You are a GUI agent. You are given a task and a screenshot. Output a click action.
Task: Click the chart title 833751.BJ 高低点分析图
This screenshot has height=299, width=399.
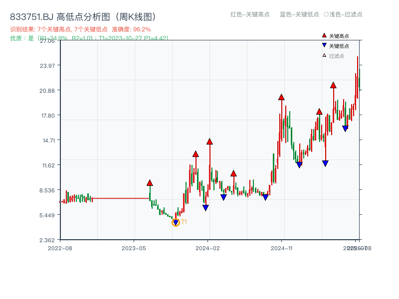[x=83, y=17]
